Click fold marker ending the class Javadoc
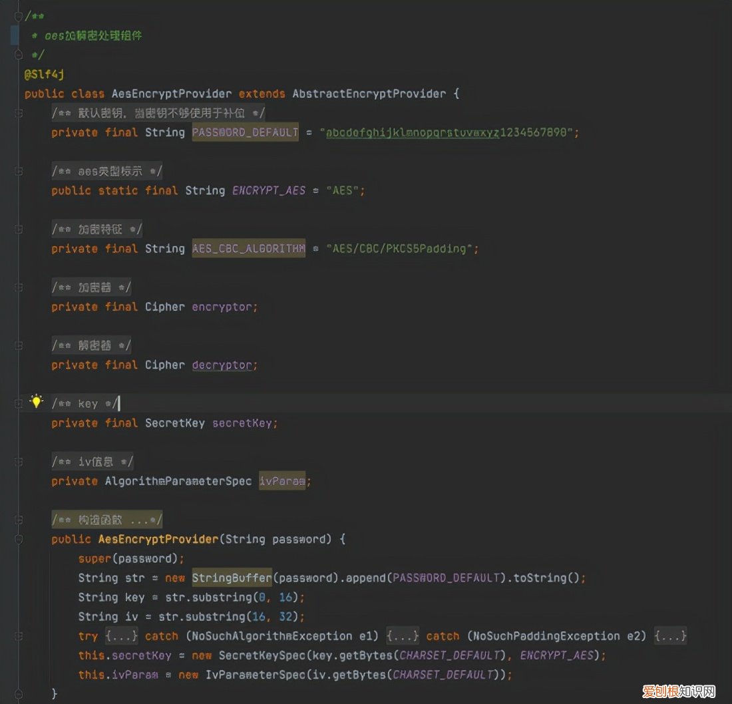The height and width of the screenshot is (704, 732). click(18, 55)
